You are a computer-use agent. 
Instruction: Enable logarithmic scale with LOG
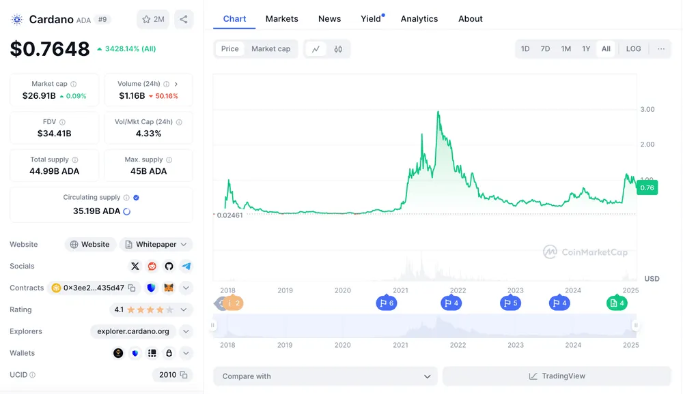(633, 48)
